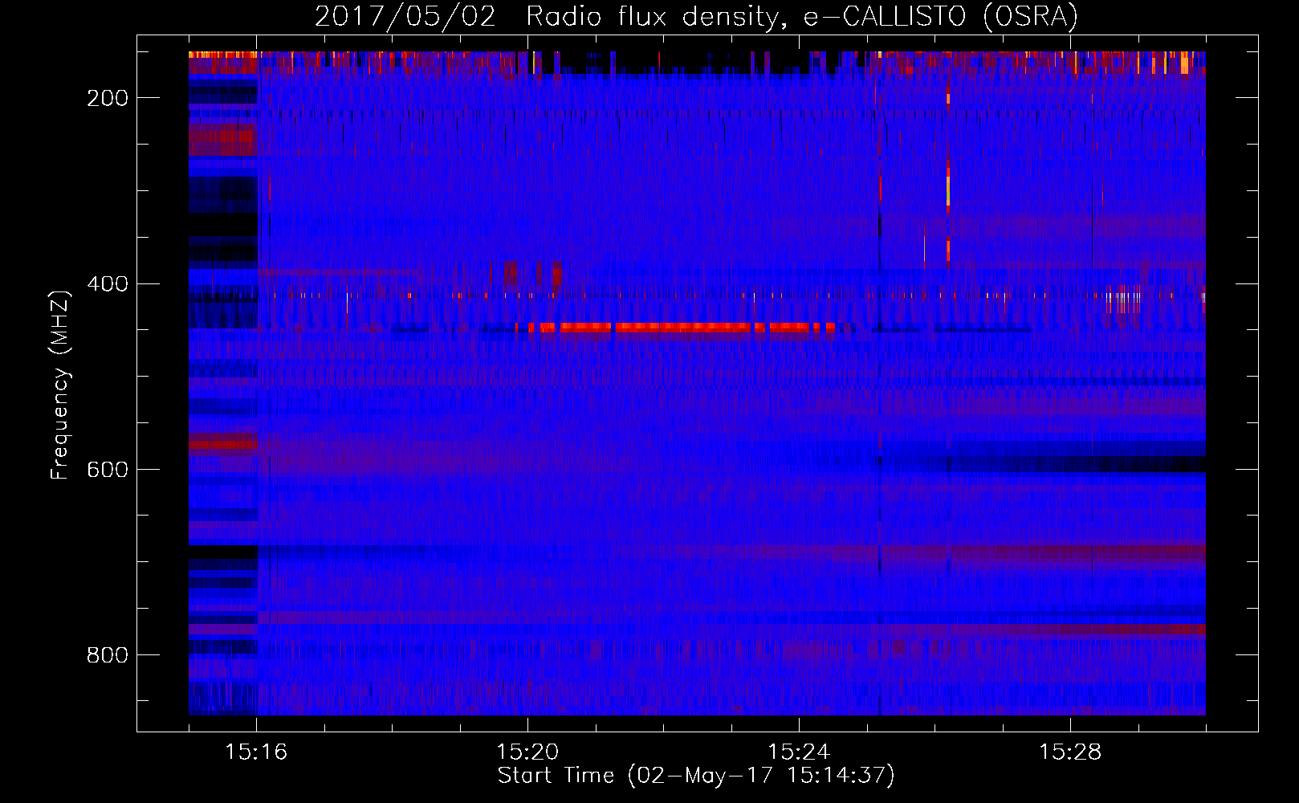Select the 15:28 time tick label
This screenshot has height=803, width=1299.
1070,752
